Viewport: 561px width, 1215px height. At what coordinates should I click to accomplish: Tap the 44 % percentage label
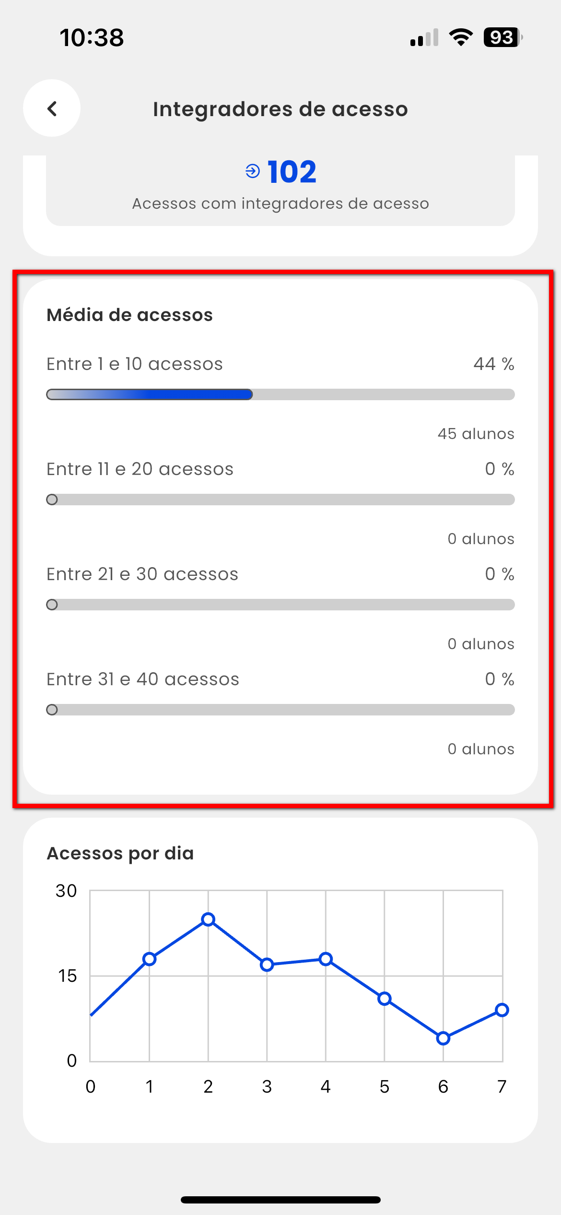(494, 364)
